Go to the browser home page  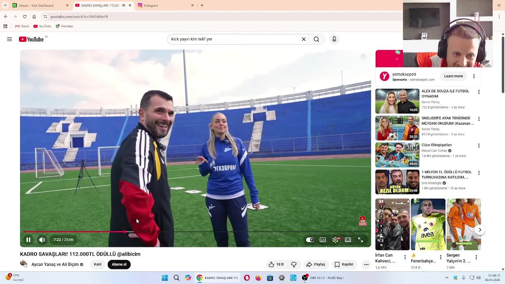(34, 17)
